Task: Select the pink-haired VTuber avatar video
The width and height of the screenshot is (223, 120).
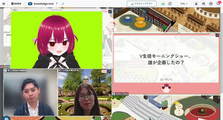Action: click(x=57, y=40)
